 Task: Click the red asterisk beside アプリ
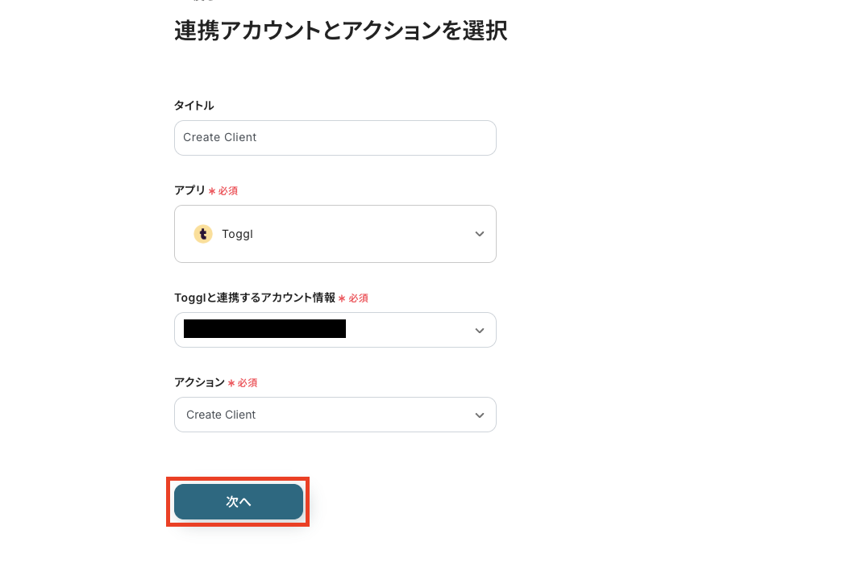[212, 191]
